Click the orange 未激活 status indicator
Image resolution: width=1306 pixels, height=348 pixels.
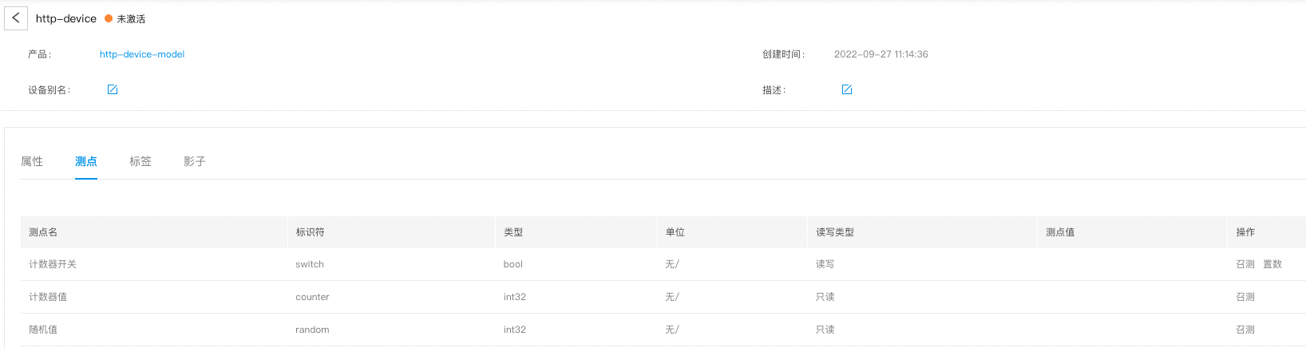point(125,18)
